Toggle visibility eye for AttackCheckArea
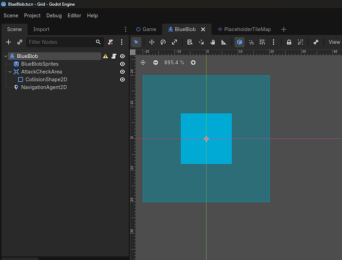 click(122, 72)
